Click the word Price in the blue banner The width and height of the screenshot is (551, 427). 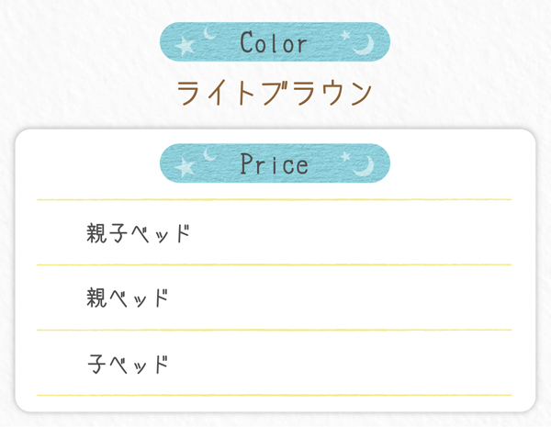click(x=274, y=164)
